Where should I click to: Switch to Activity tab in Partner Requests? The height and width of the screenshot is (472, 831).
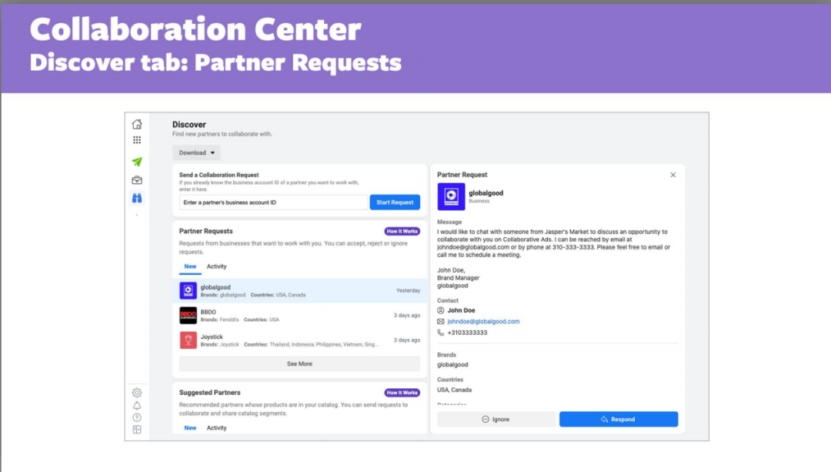click(x=217, y=266)
